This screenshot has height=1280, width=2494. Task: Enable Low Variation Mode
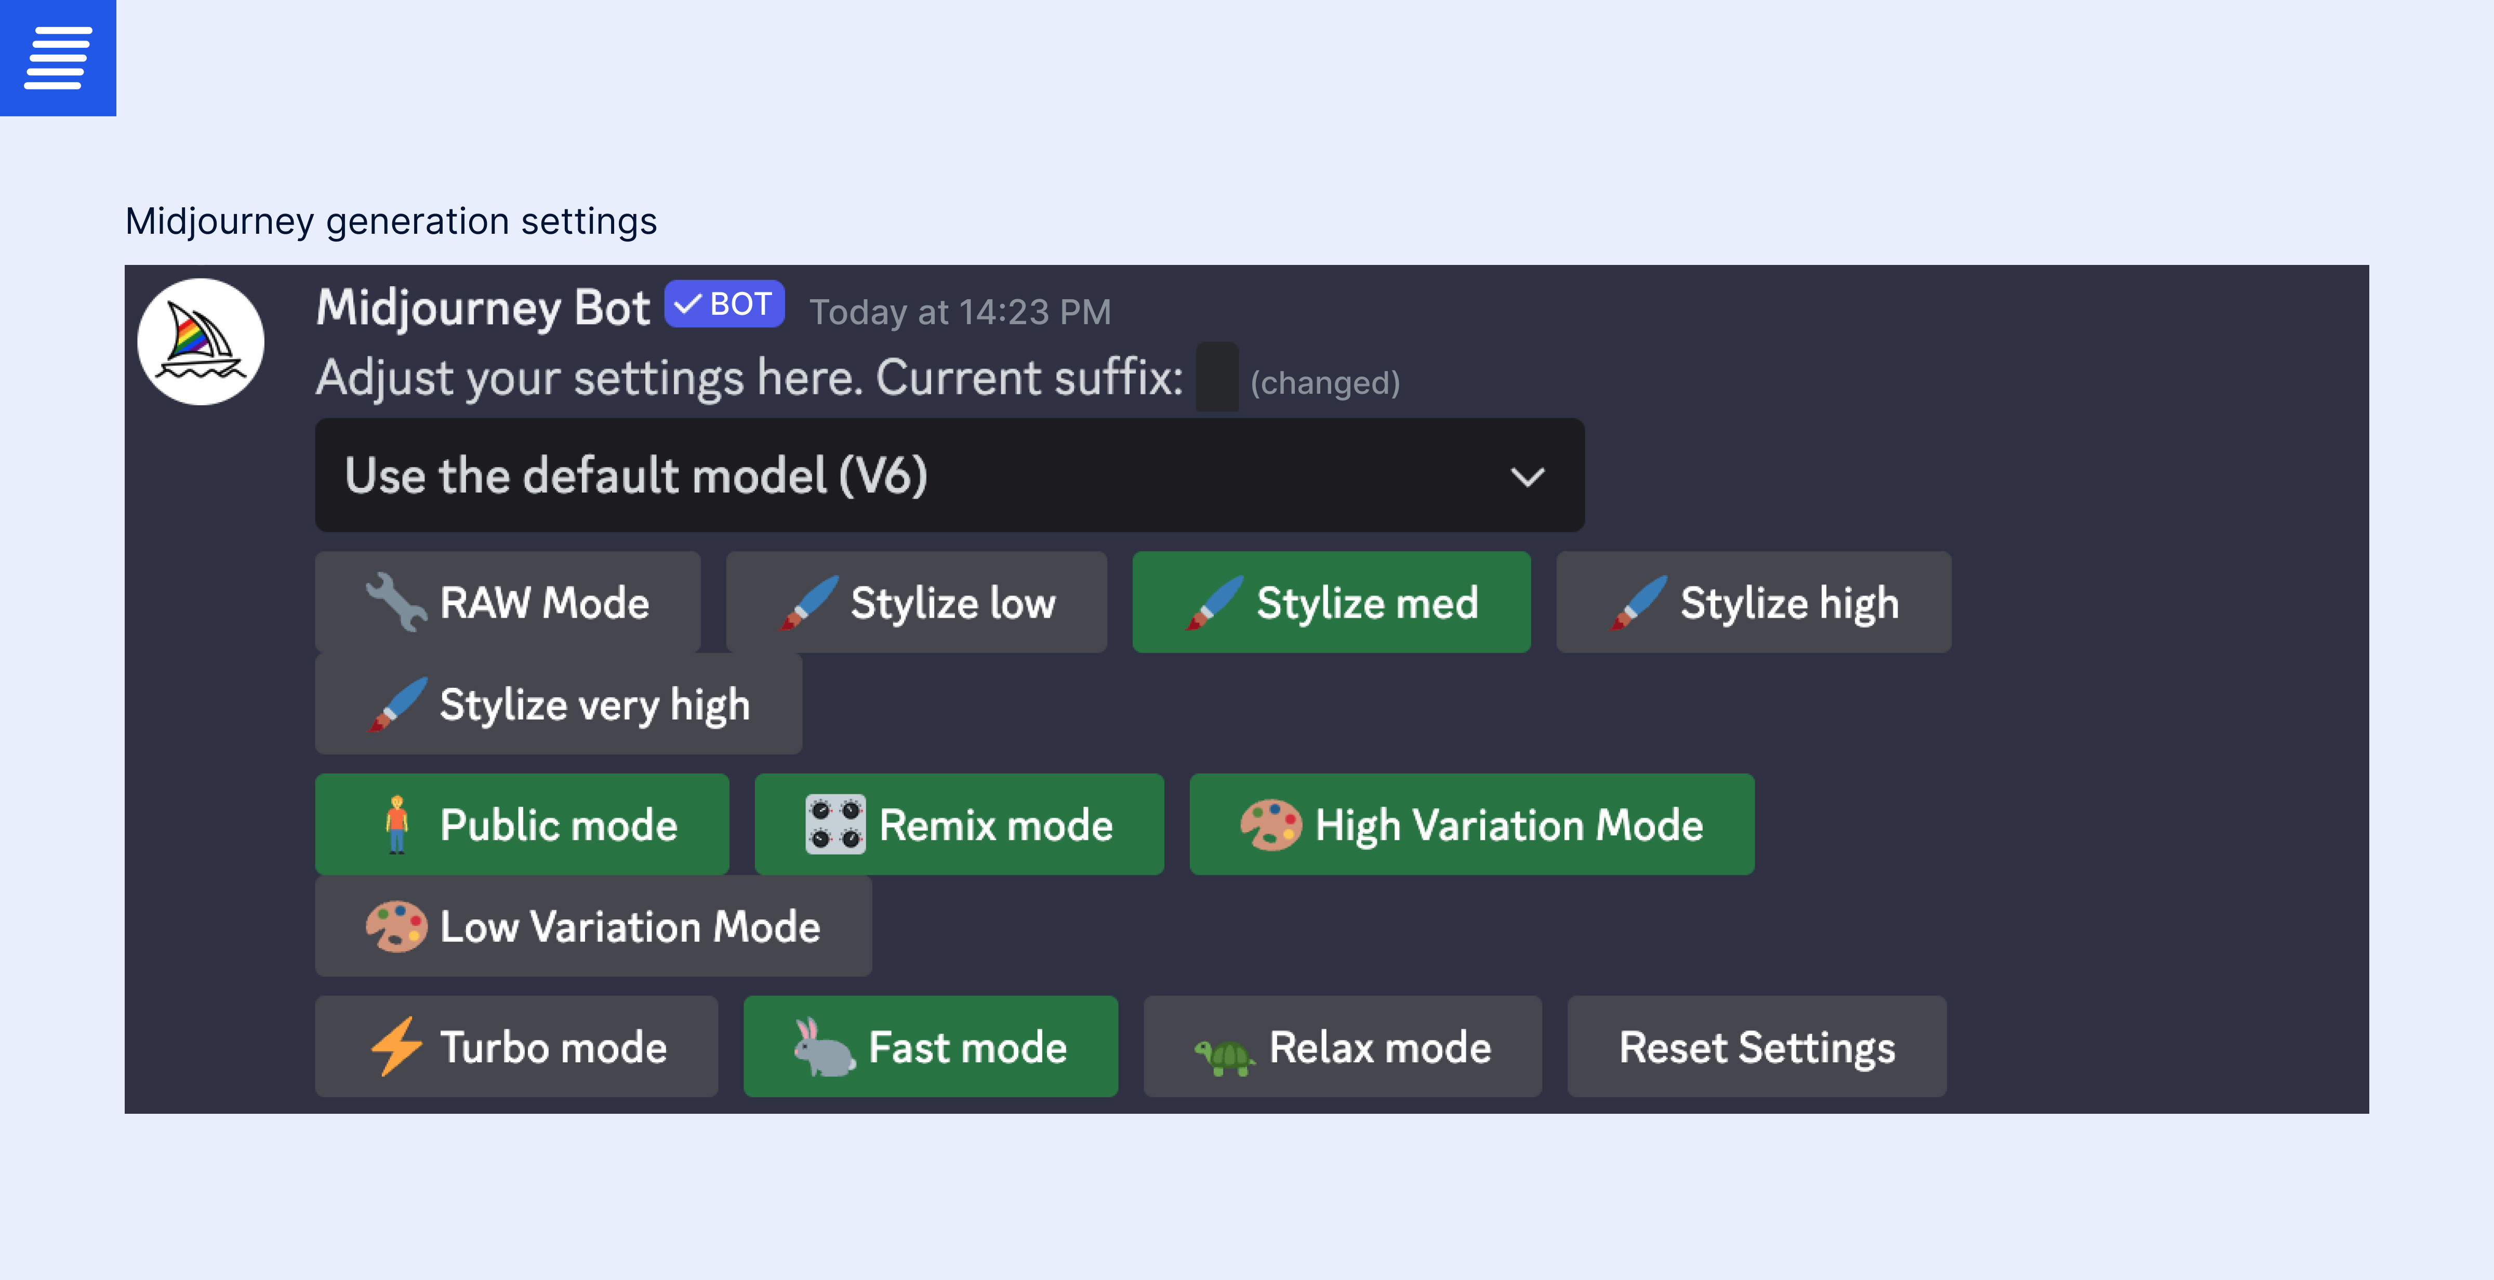pyautogui.click(x=592, y=927)
